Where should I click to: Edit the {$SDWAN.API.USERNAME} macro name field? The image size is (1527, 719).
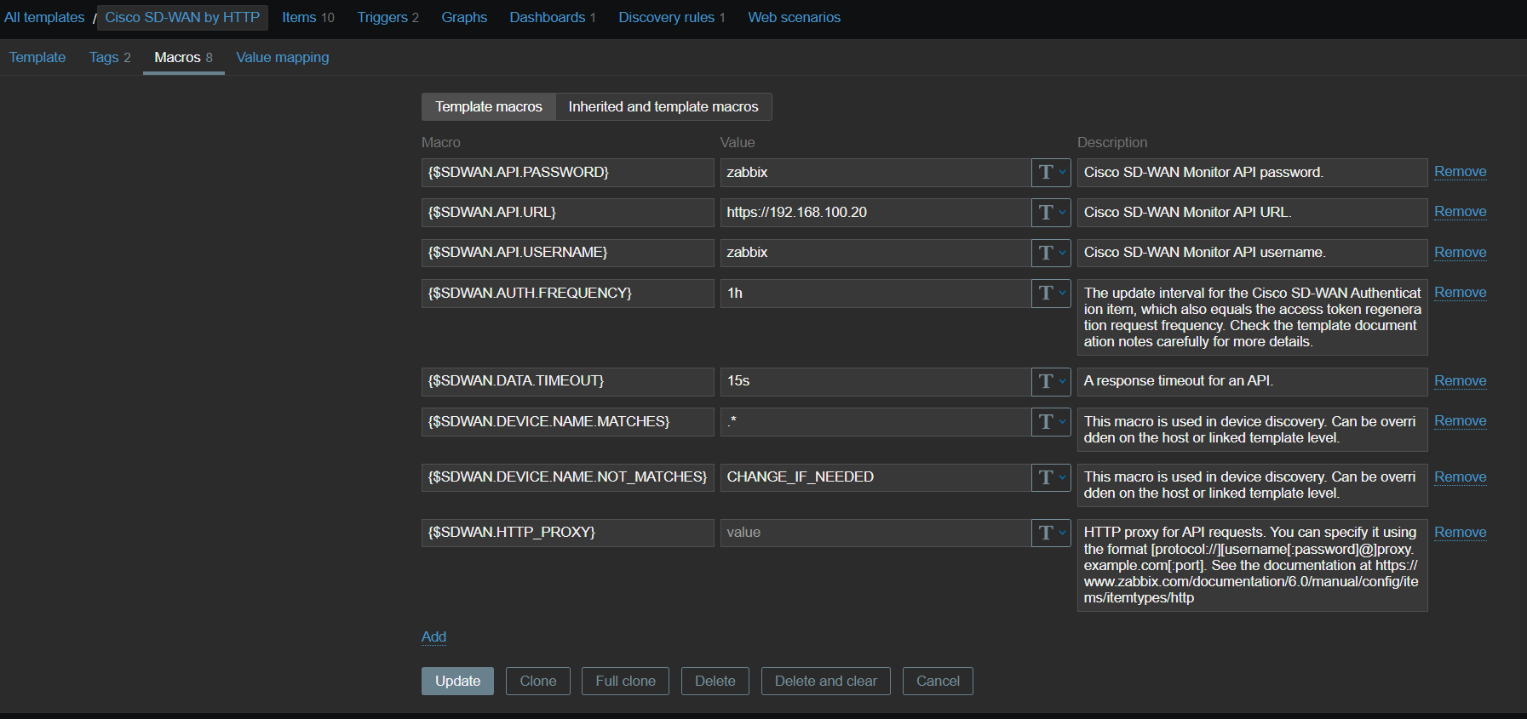(x=568, y=253)
